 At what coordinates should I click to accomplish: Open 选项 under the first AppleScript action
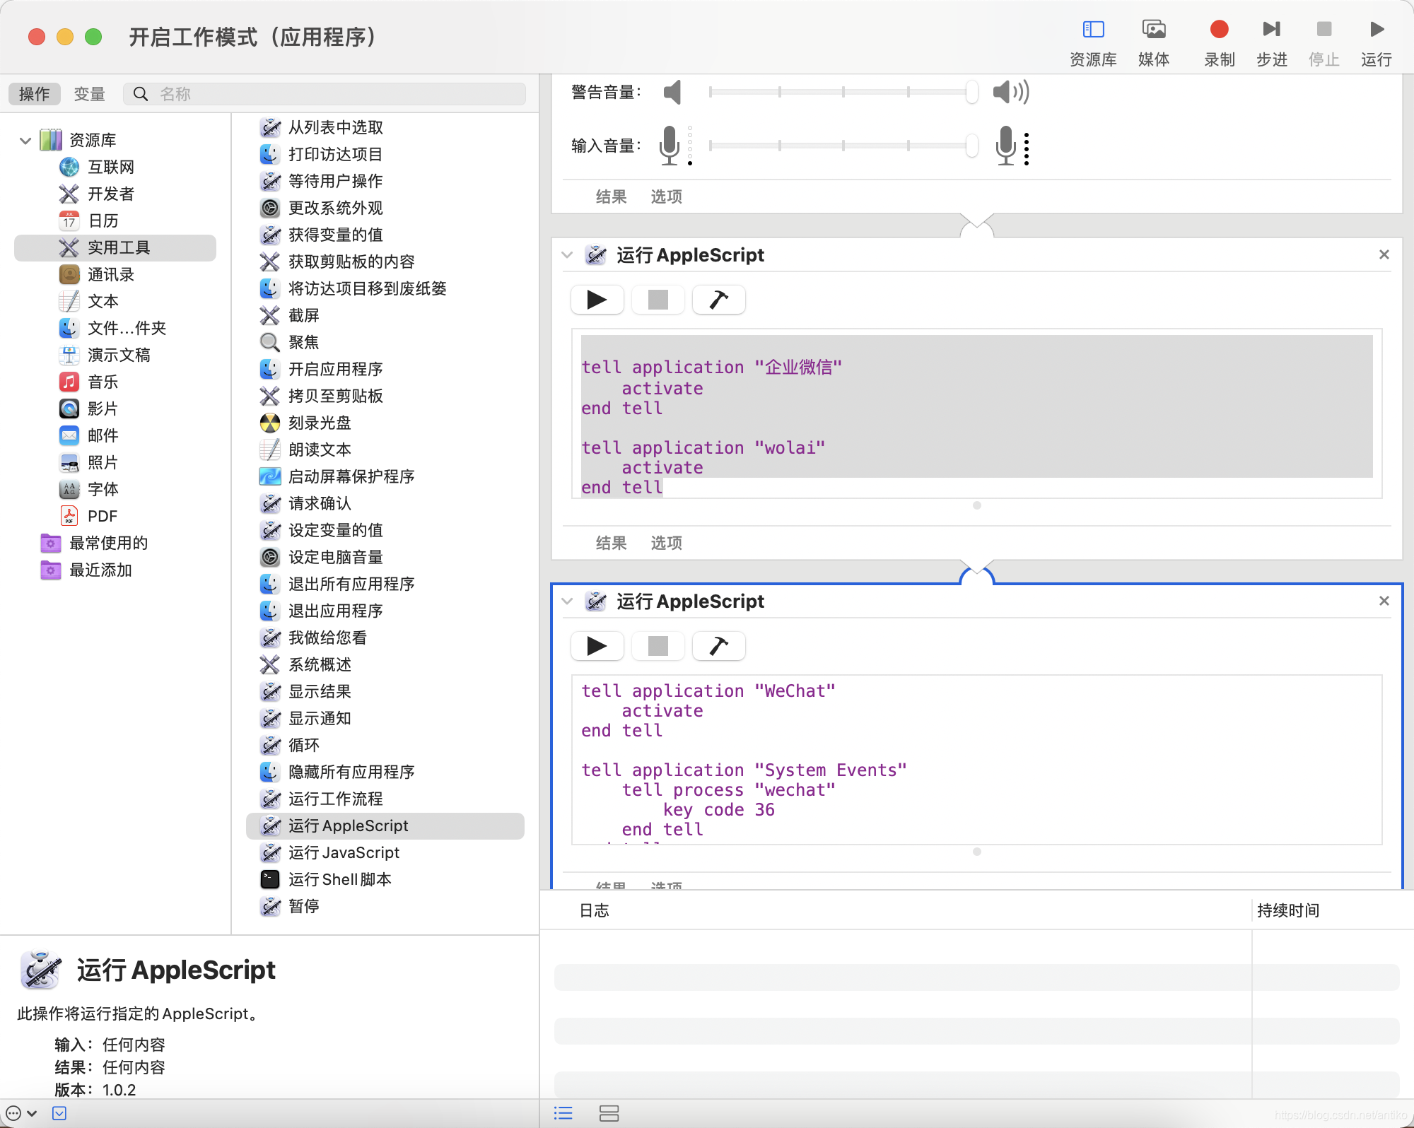666,543
